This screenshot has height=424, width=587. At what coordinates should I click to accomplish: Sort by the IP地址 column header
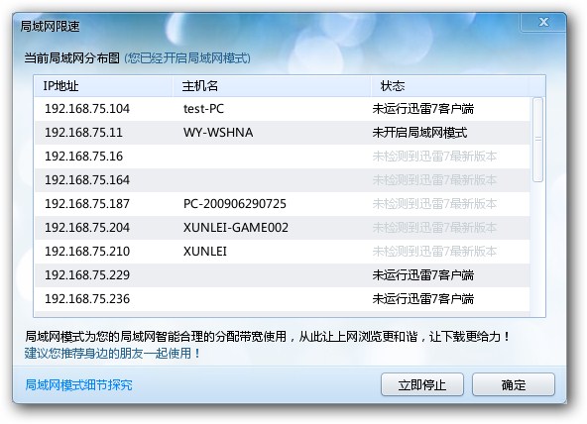tap(103, 86)
